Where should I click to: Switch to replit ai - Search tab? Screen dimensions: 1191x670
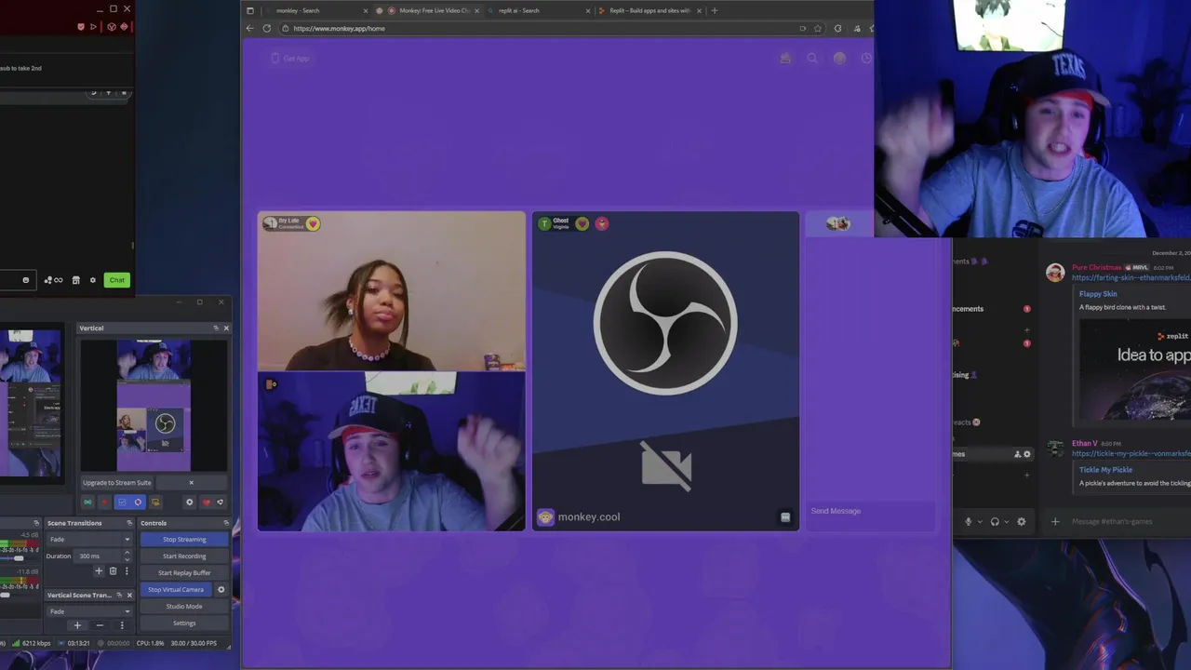[540, 10]
